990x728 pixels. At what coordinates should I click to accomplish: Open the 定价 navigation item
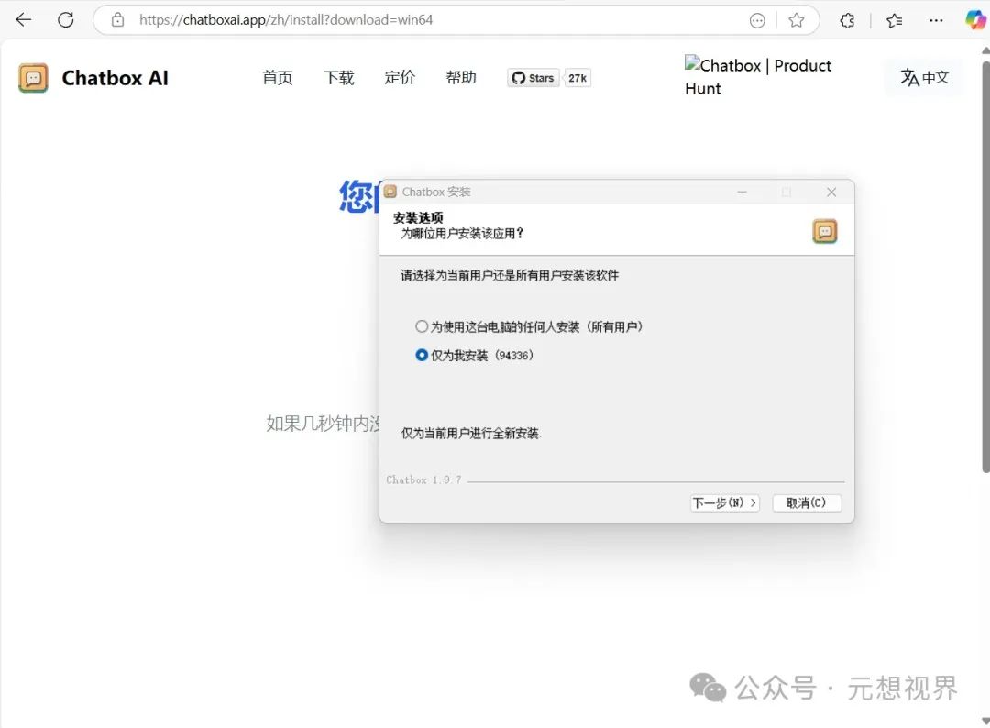pyautogui.click(x=401, y=78)
